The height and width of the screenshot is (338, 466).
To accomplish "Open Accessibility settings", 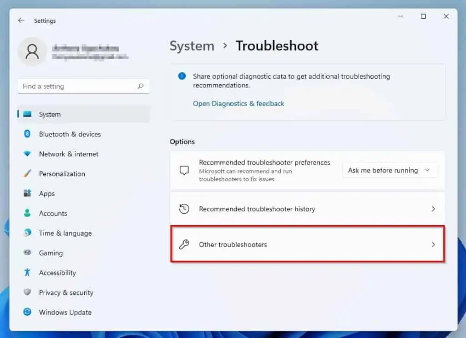I will [x=84, y=272].
